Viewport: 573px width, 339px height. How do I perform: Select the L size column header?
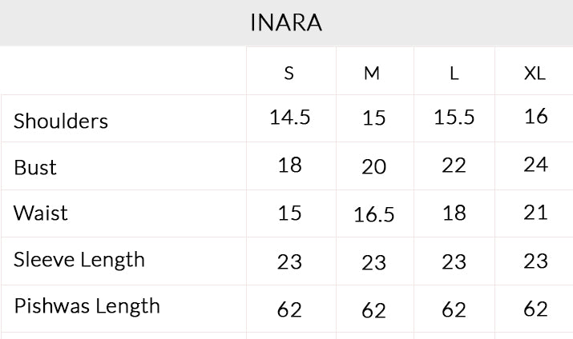(454, 74)
